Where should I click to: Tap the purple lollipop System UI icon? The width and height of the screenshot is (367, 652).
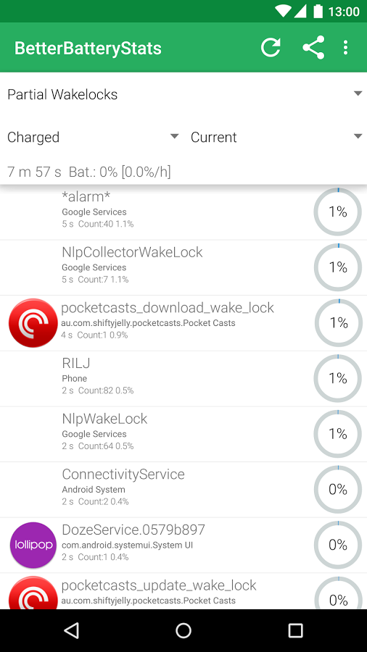[33, 545]
